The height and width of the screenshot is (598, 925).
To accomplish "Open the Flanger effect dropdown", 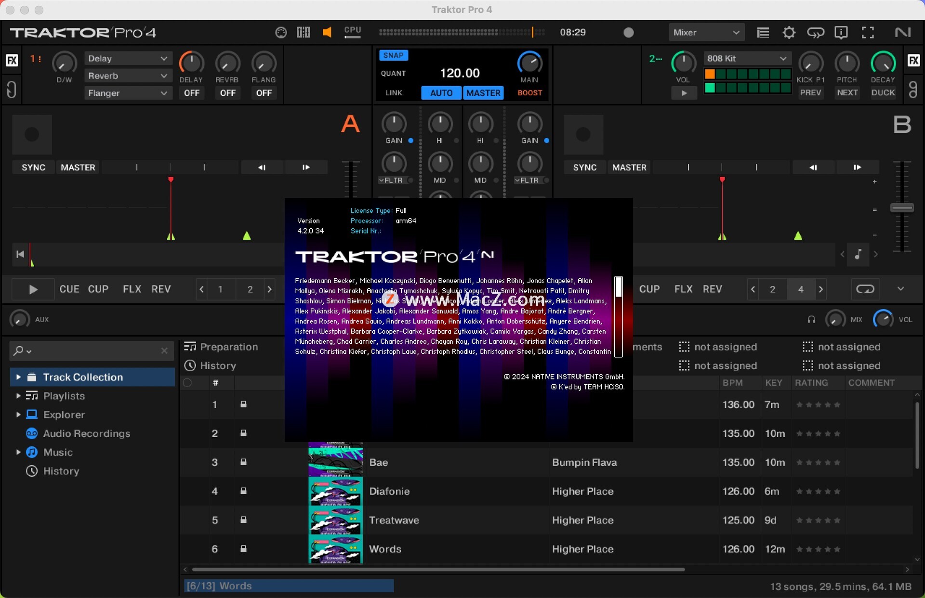I will (x=127, y=93).
